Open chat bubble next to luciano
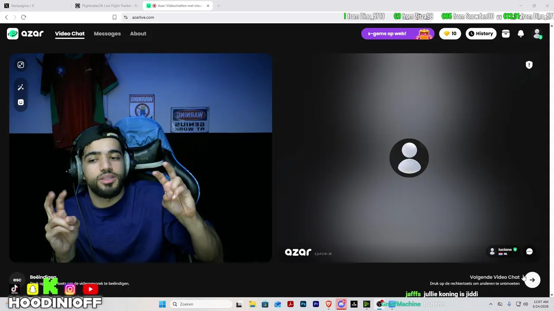This screenshot has height=311, width=554. [529, 251]
